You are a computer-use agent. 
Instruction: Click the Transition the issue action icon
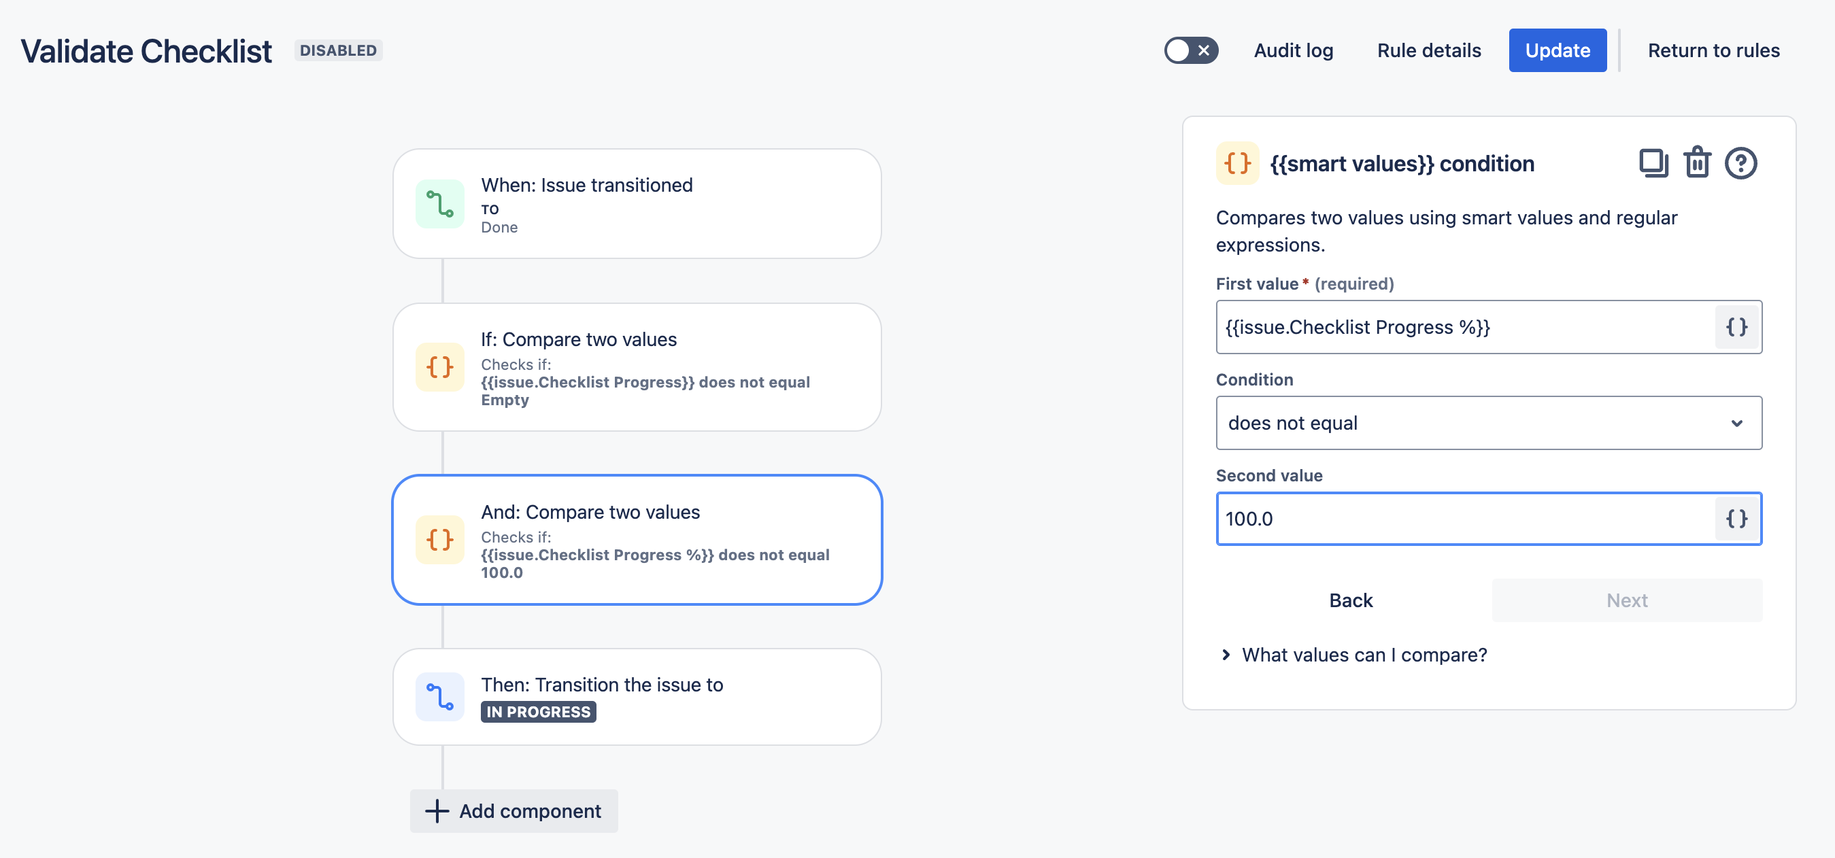click(x=439, y=696)
